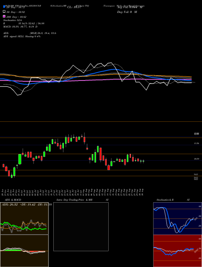The image size is (202, 267).
Task: Click the tall green candlestick near 30 Jun
Action: coord(20,159)
